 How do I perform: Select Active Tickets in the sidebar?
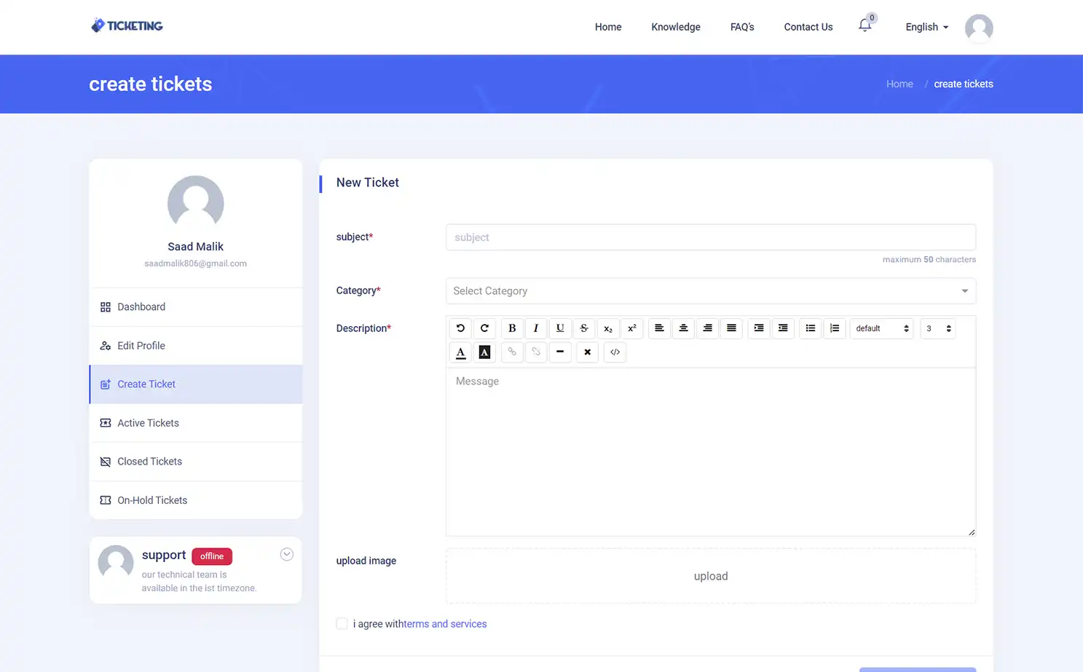pos(148,422)
